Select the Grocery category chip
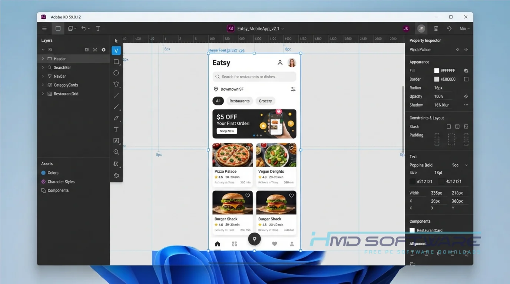This screenshot has height=284, width=510. [265, 101]
